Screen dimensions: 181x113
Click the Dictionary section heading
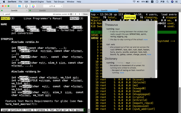pyautogui.click(x=111, y=59)
